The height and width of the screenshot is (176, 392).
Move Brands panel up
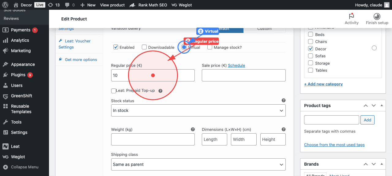coord(366,164)
